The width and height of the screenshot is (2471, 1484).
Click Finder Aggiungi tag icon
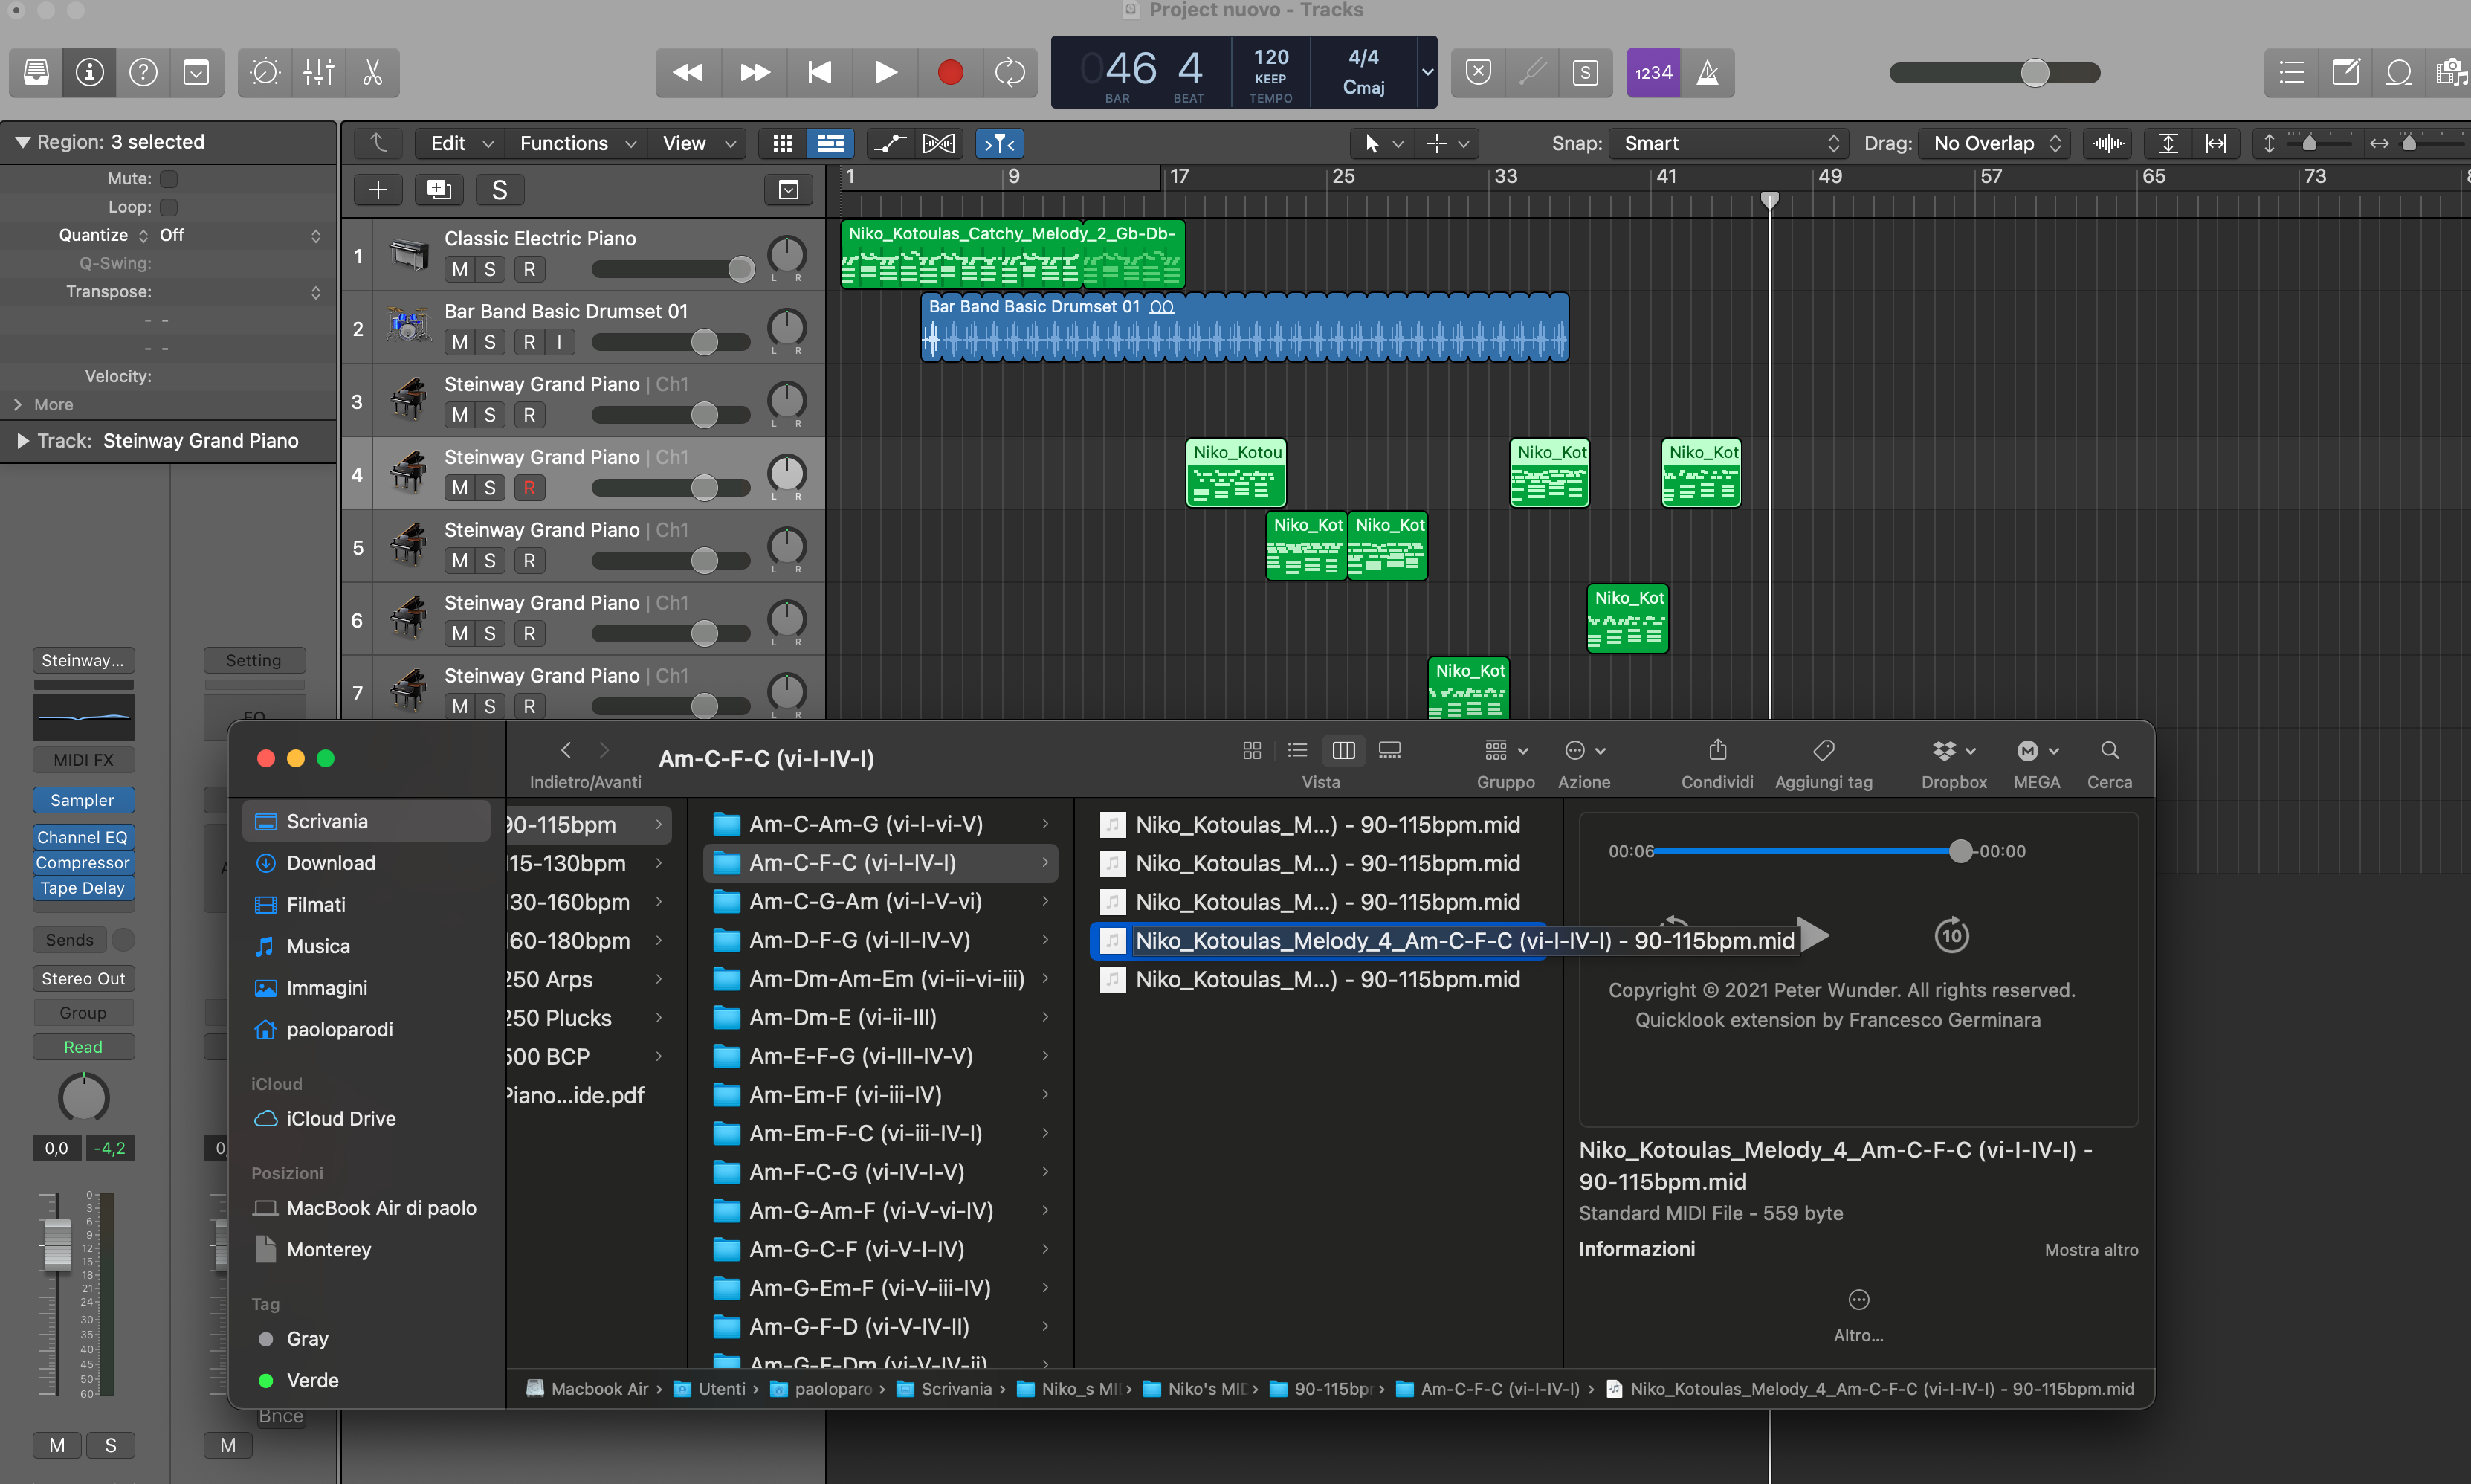click(x=1824, y=750)
